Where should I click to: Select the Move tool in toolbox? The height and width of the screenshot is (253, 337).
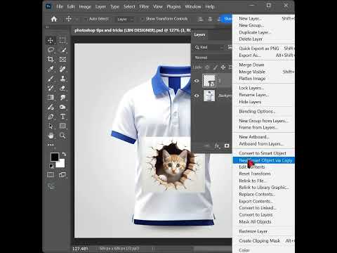(51, 40)
